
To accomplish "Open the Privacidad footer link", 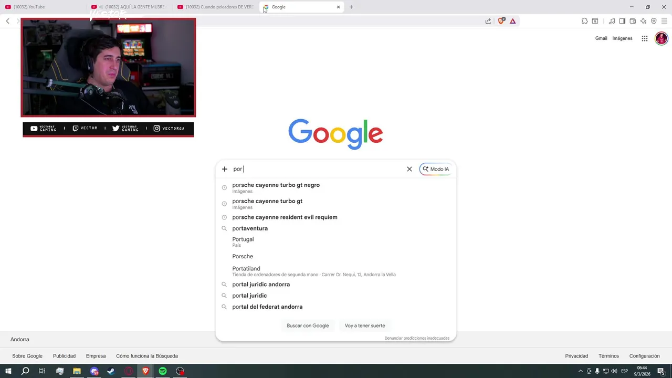I will pos(576,356).
